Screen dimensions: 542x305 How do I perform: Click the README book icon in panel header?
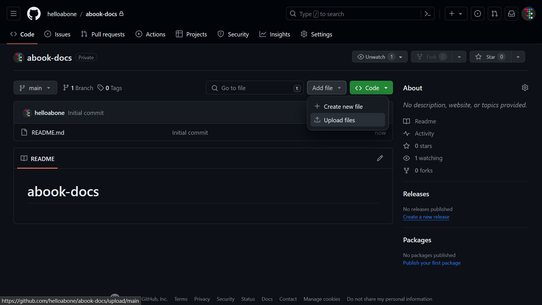click(x=24, y=158)
